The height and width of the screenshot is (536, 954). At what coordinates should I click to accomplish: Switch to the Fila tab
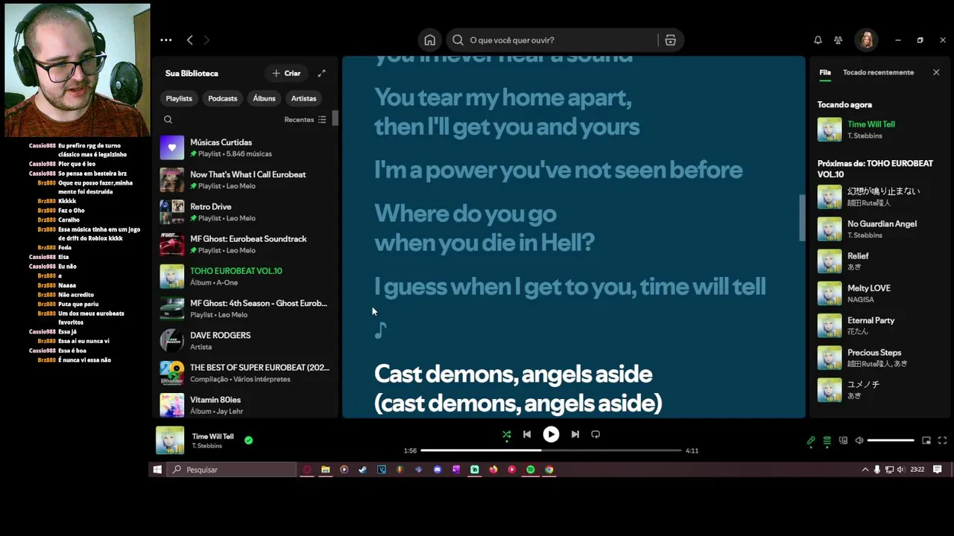[x=825, y=72]
